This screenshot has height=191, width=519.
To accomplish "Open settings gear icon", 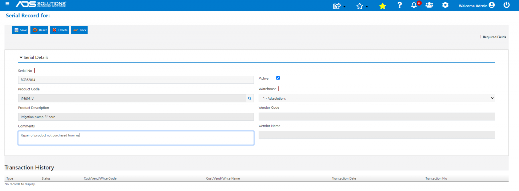I will tap(446, 5).
